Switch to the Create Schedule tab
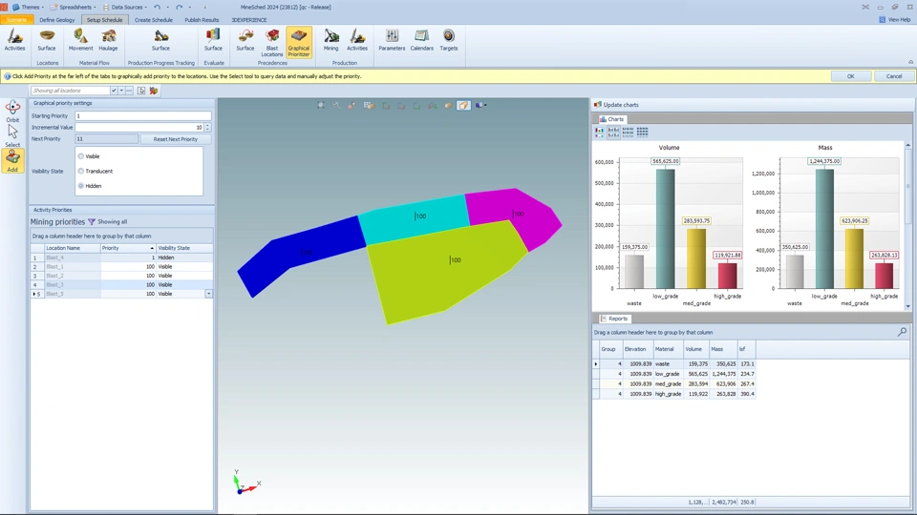 tap(153, 20)
